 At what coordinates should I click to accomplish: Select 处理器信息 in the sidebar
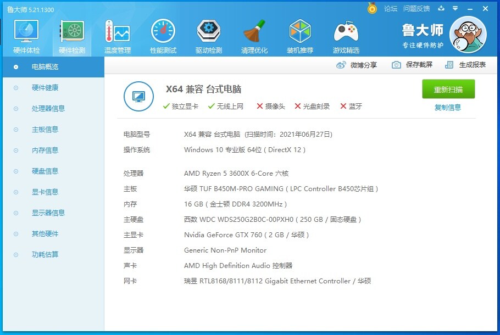48,109
